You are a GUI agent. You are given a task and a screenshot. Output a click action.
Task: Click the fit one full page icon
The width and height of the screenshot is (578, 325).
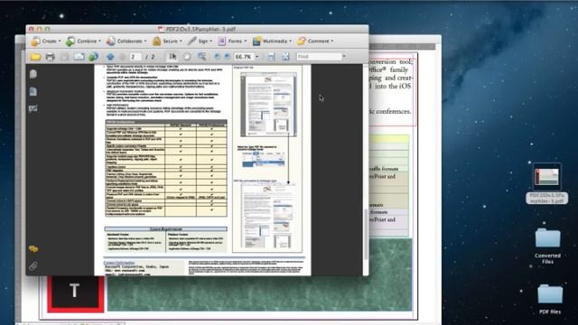coord(285,56)
